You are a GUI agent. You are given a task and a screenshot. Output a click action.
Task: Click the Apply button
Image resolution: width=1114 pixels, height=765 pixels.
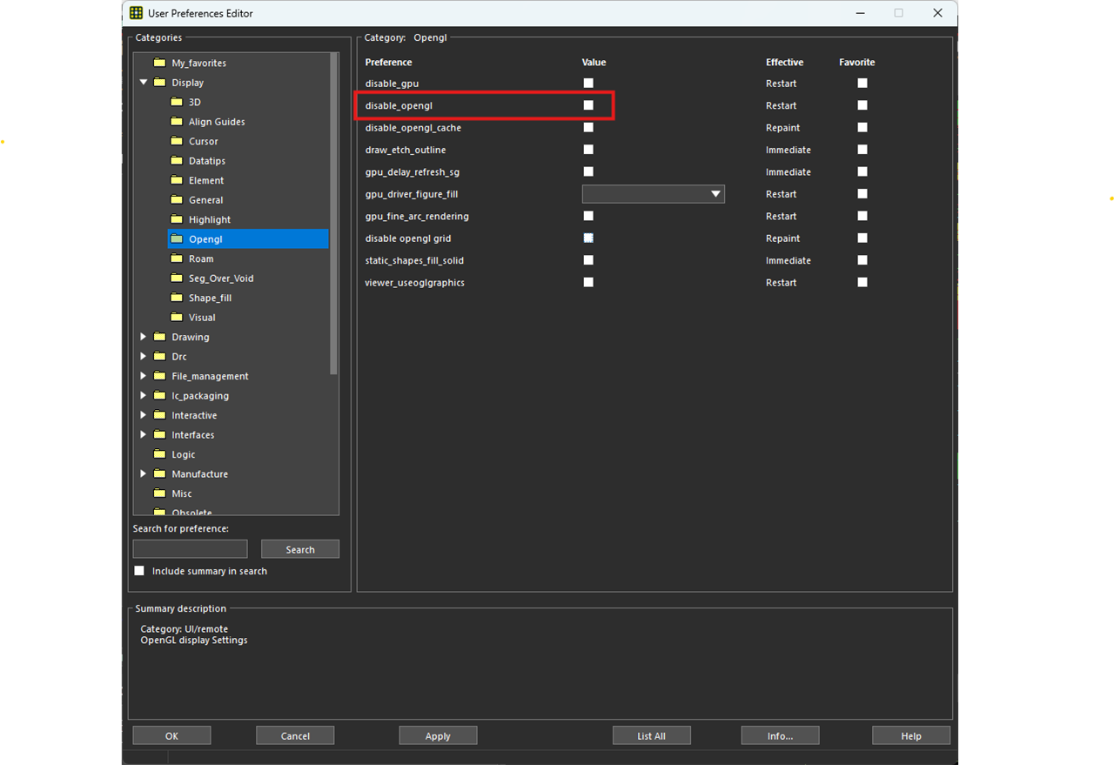click(x=438, y=735)
